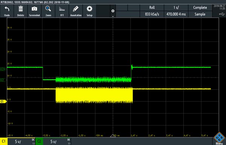The height and width of the screenshot is (145, 226).
Task: Click the 30 V vertical axis label
Action: click(x=9, y=28)
